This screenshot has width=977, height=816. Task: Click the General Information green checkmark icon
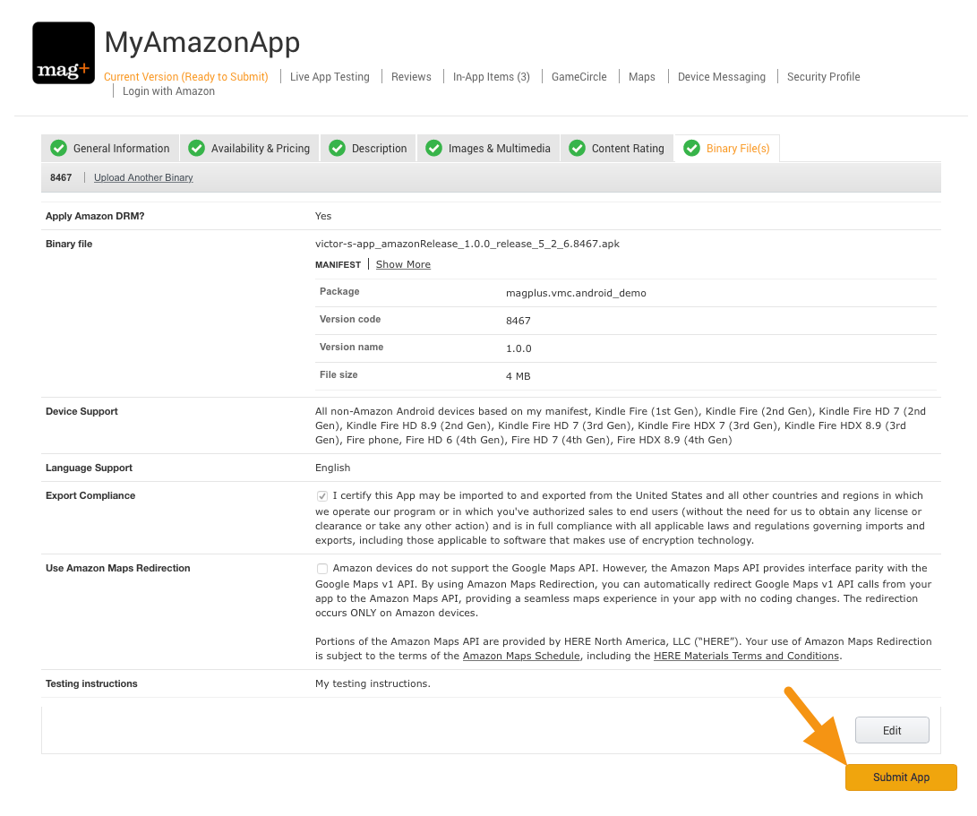click(58, 149)
